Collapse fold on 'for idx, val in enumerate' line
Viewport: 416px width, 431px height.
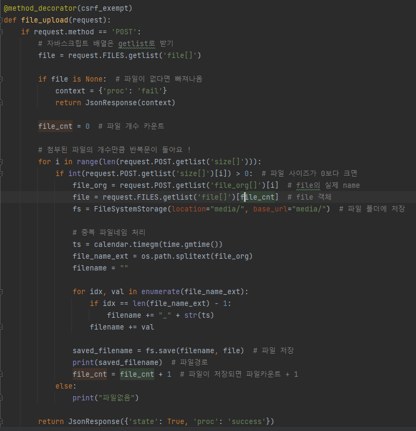pyautogui.click(x=2, y=291)
